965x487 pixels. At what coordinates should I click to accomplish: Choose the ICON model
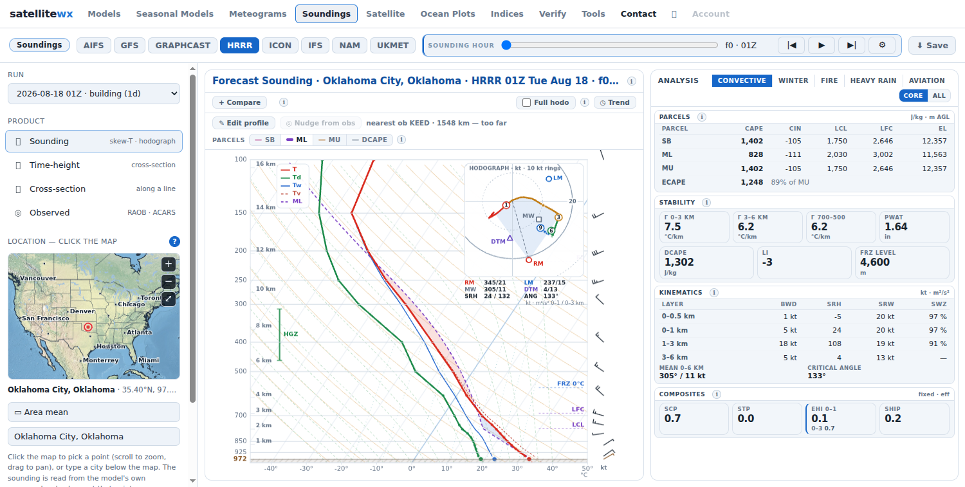coord(280,45)
